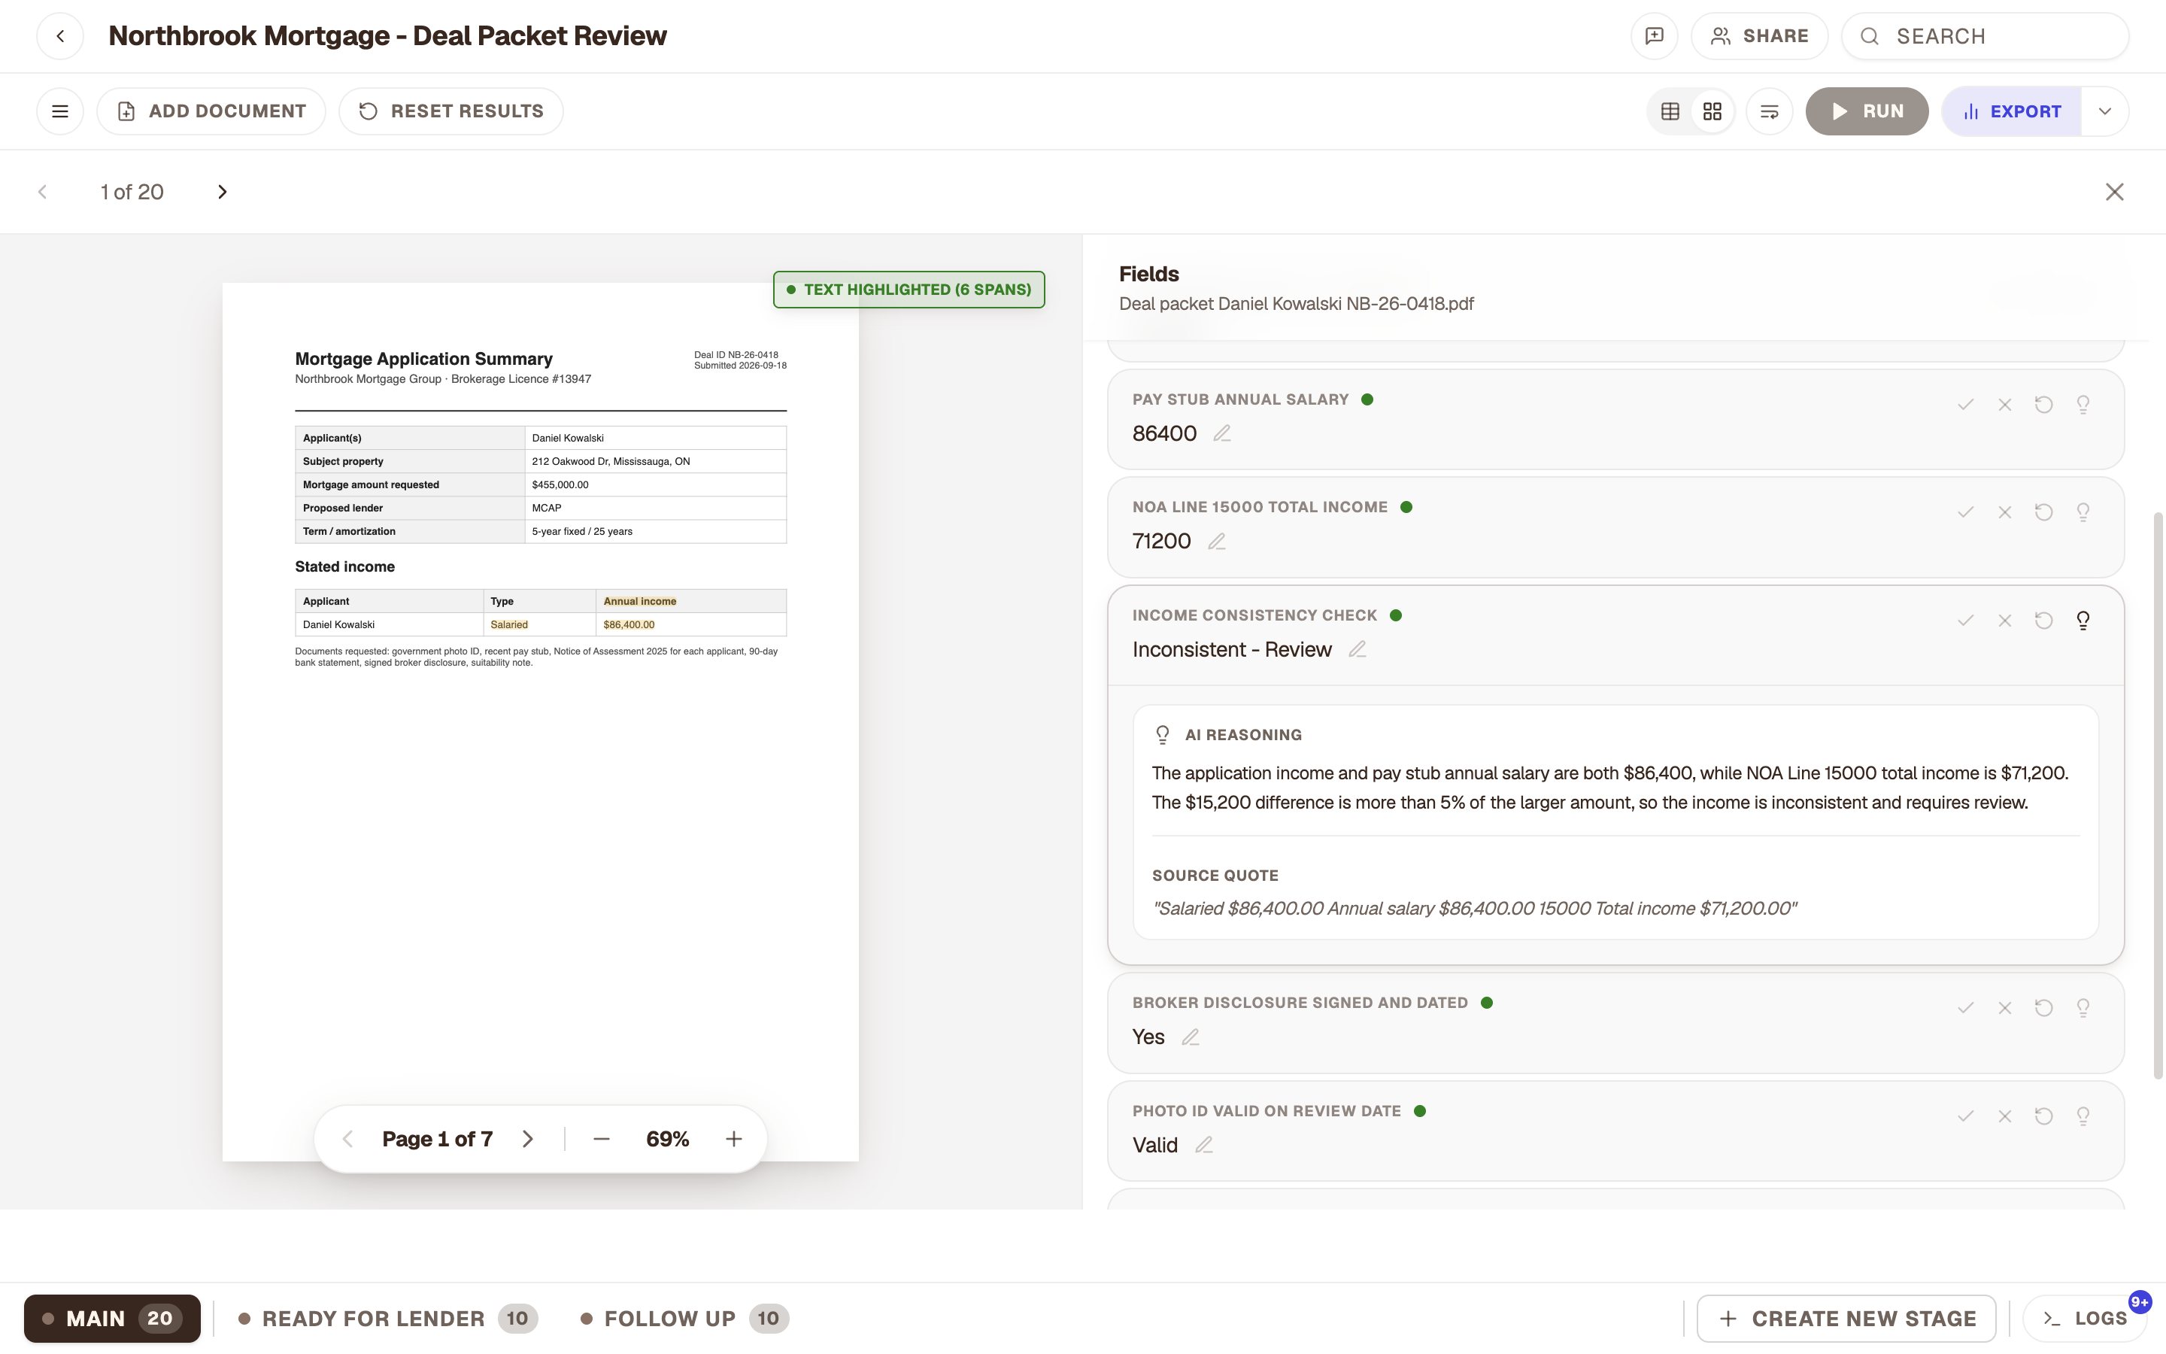Go to next document of 20
Viewport: 2166px width, 1354px height.
click(222, 192)
